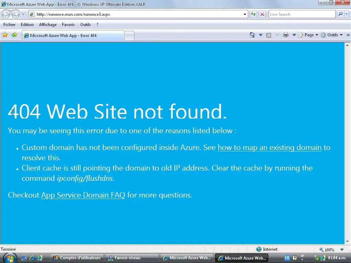Click the '404 Web Site not found.' heading
351x263 pixels.
117,111
